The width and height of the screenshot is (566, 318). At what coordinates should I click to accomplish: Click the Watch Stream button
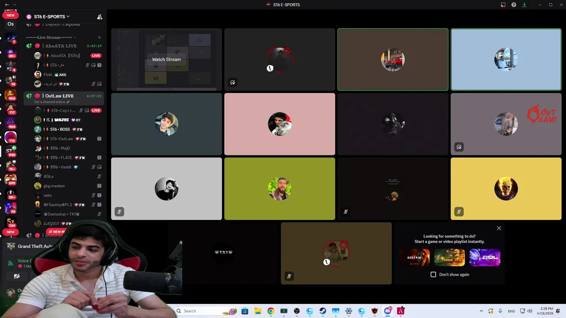166,59
